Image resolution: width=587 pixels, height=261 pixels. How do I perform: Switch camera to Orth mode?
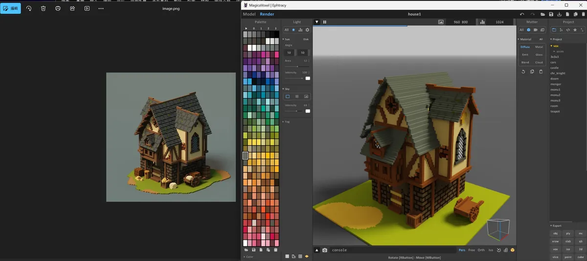coord(481,250)
